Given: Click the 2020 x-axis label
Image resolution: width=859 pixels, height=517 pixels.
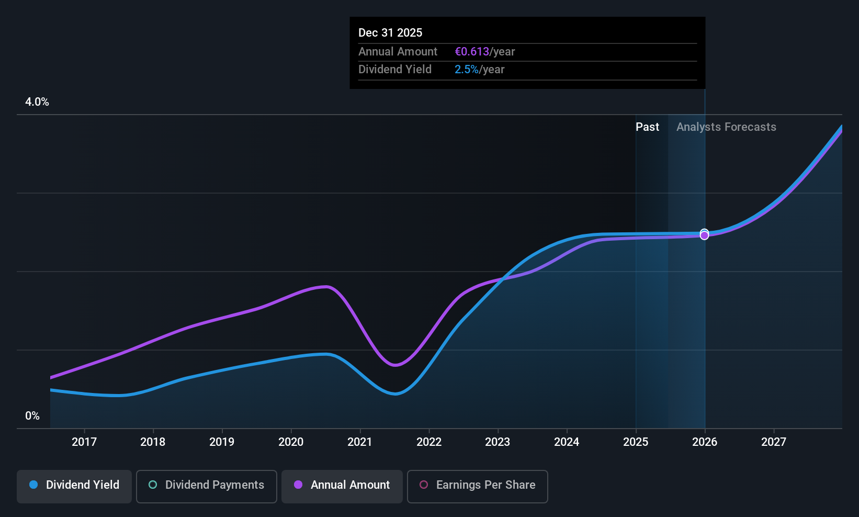Looking at the screenshot, I should tap(291, 442).
